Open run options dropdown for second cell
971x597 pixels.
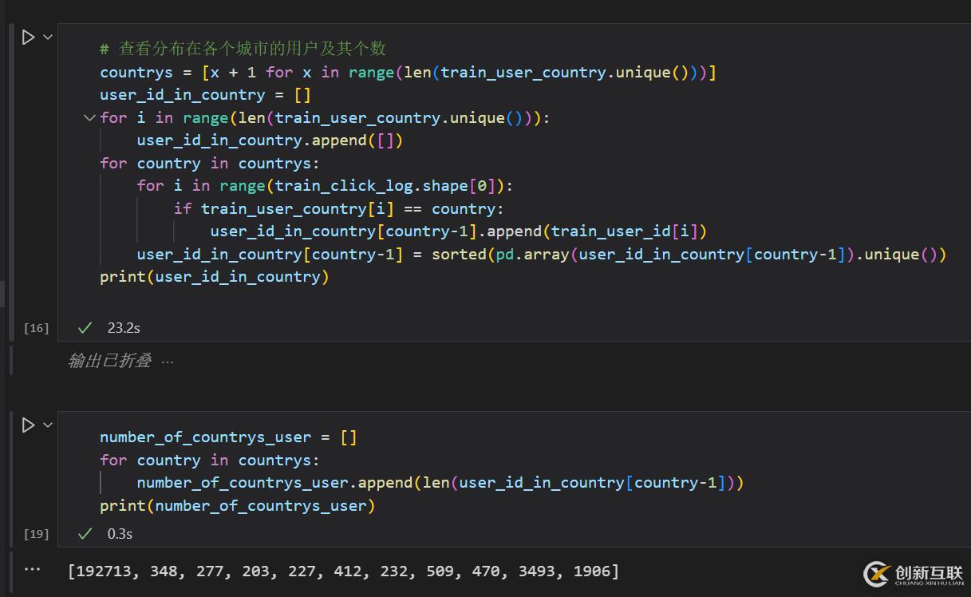pos(48,425)
